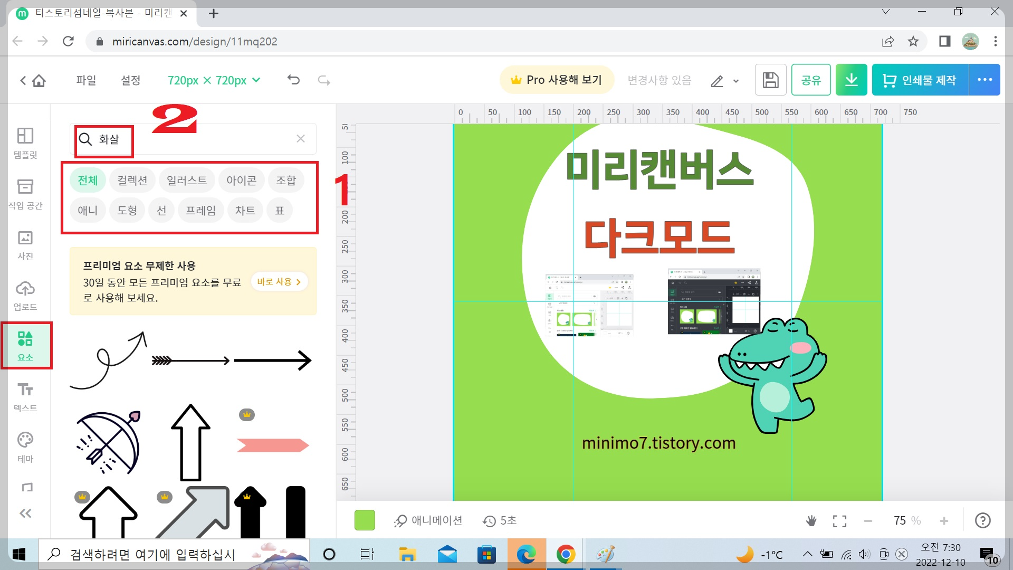Open File Explorer from the taskbar
Screen dimensions: 1013x570
tap(407, 554)
